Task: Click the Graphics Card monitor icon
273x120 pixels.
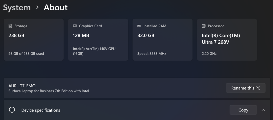Action: coord(75,26)
